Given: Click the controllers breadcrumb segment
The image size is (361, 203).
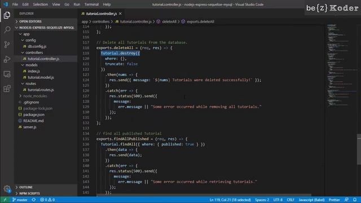Looking at the screenshot, I should pos(101,21).
